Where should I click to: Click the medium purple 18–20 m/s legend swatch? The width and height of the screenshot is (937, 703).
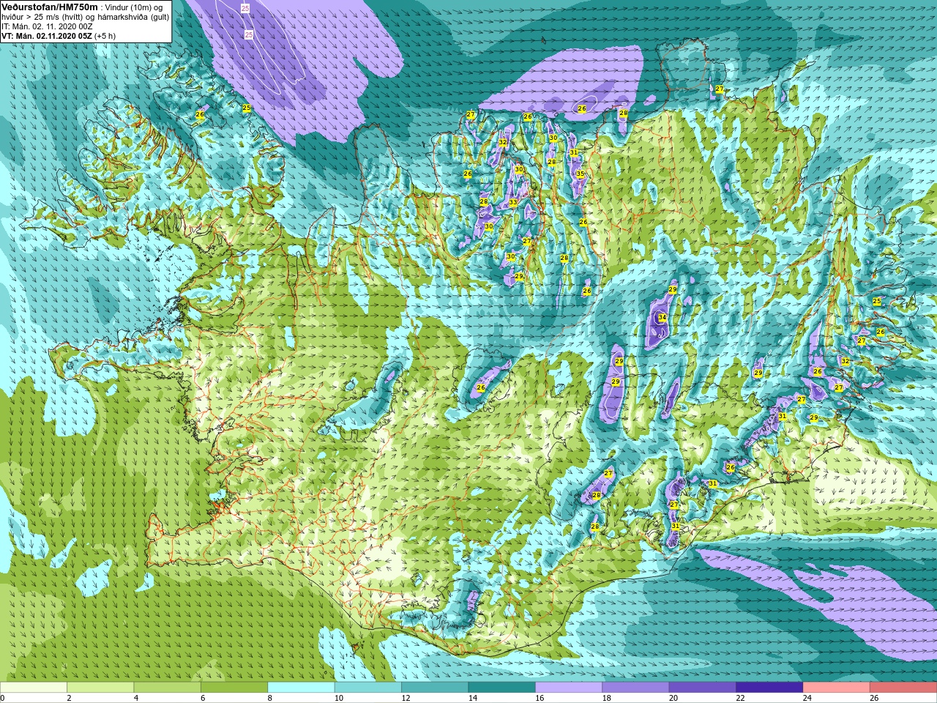point(635,687)
